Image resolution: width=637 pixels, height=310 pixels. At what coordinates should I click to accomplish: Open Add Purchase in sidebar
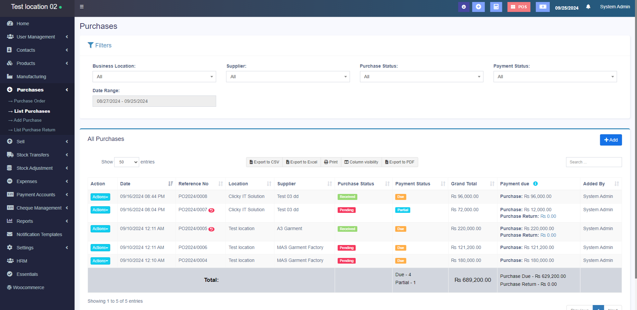point(28,120)
